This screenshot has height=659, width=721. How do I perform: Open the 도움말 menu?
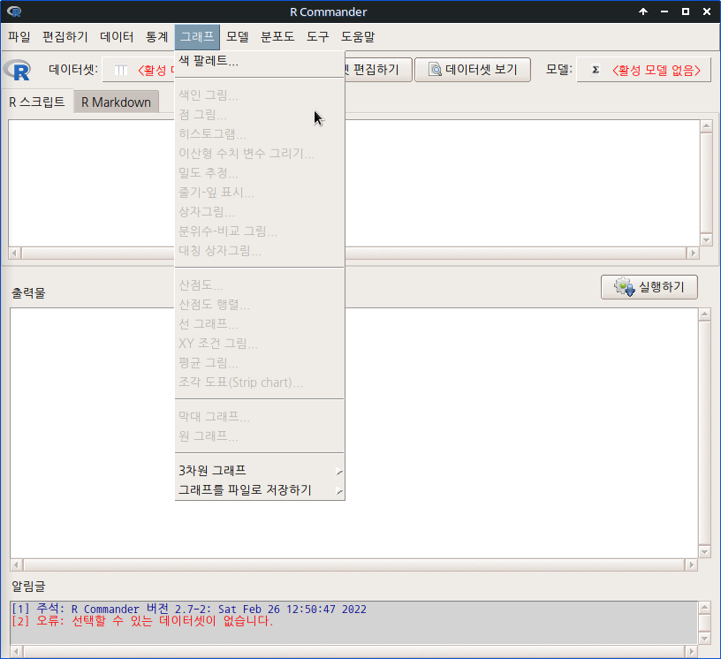(x=358, y=37)
